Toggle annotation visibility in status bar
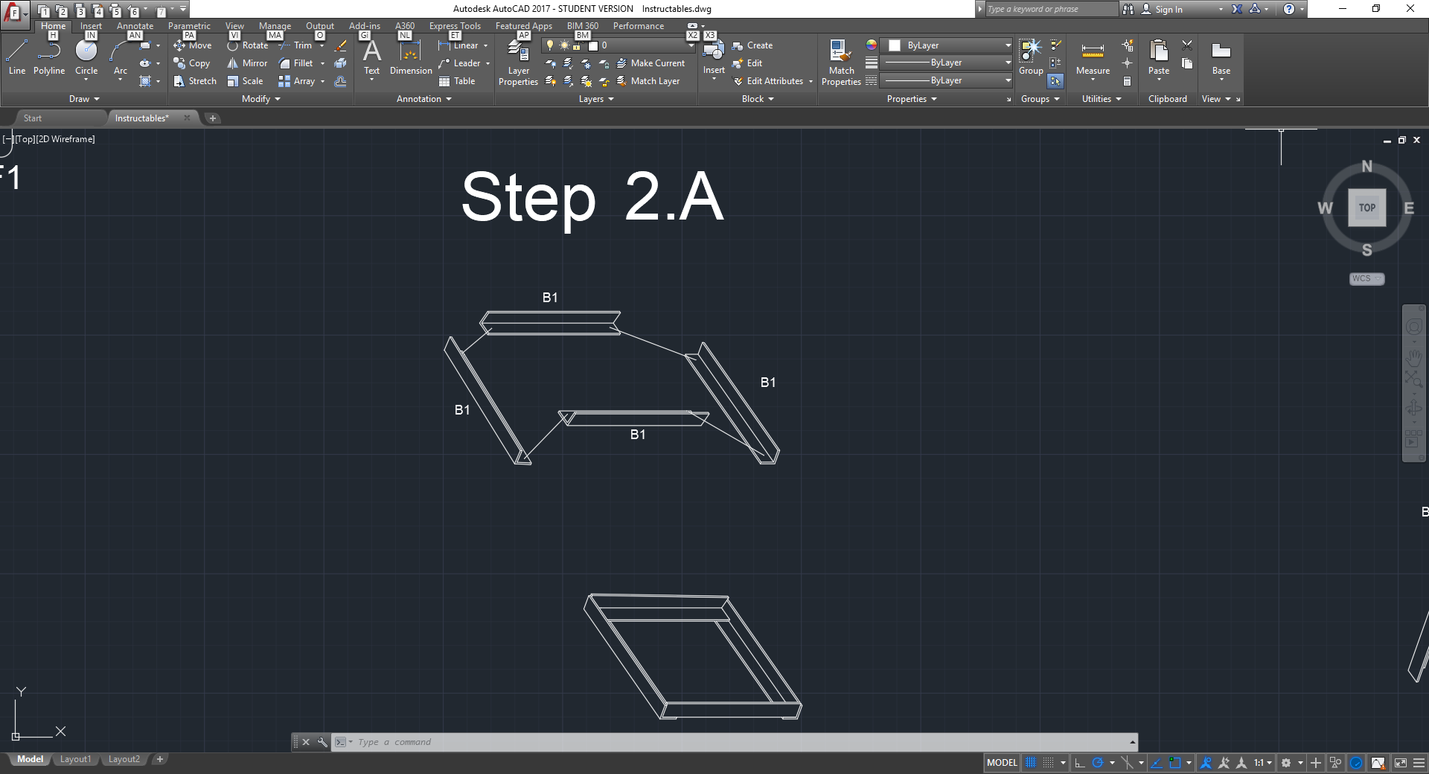This screenshot has height=774, width=1429. (1206, 763)
